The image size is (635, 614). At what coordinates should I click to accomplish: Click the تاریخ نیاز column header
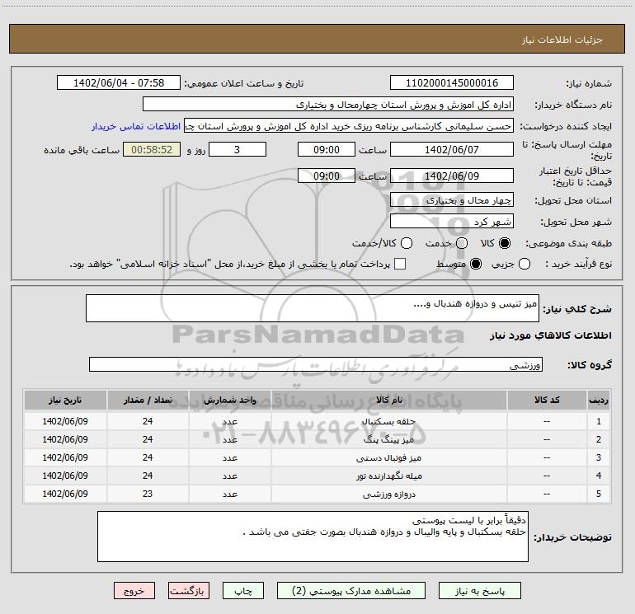pos(65,400)
